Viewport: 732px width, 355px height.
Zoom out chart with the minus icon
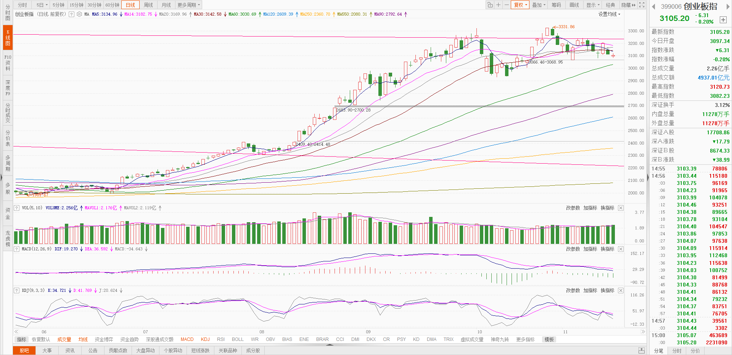507,5
